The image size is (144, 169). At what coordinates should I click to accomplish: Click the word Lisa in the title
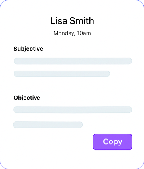click(x=59, y=21)
